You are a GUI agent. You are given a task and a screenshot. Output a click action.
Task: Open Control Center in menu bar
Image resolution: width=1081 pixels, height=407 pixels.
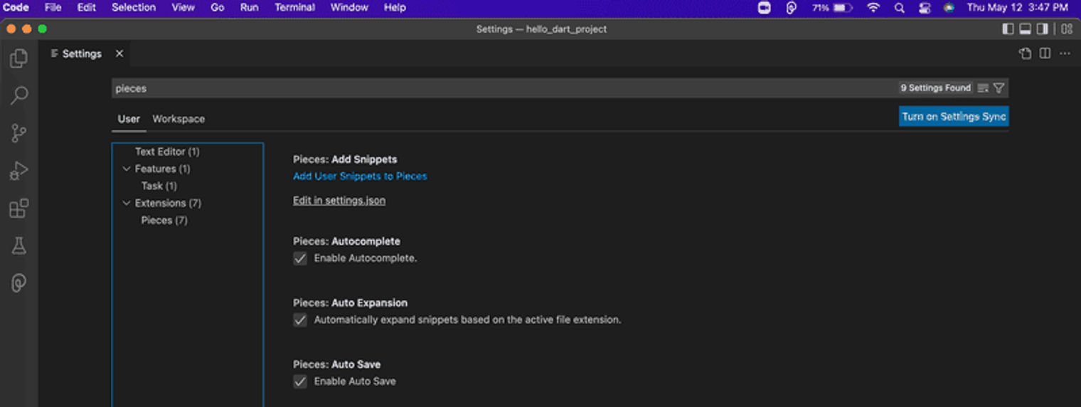[925, 8]
